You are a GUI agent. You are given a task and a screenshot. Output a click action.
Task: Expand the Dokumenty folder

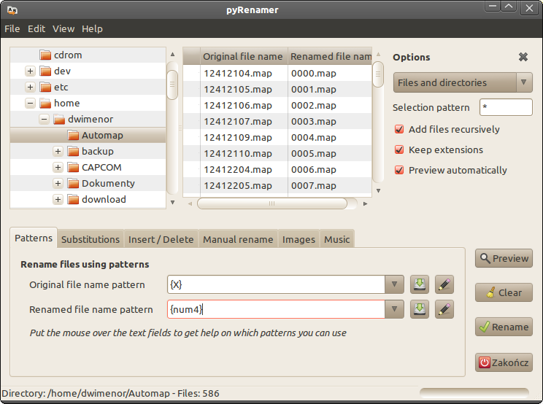(x=58, y=183)
